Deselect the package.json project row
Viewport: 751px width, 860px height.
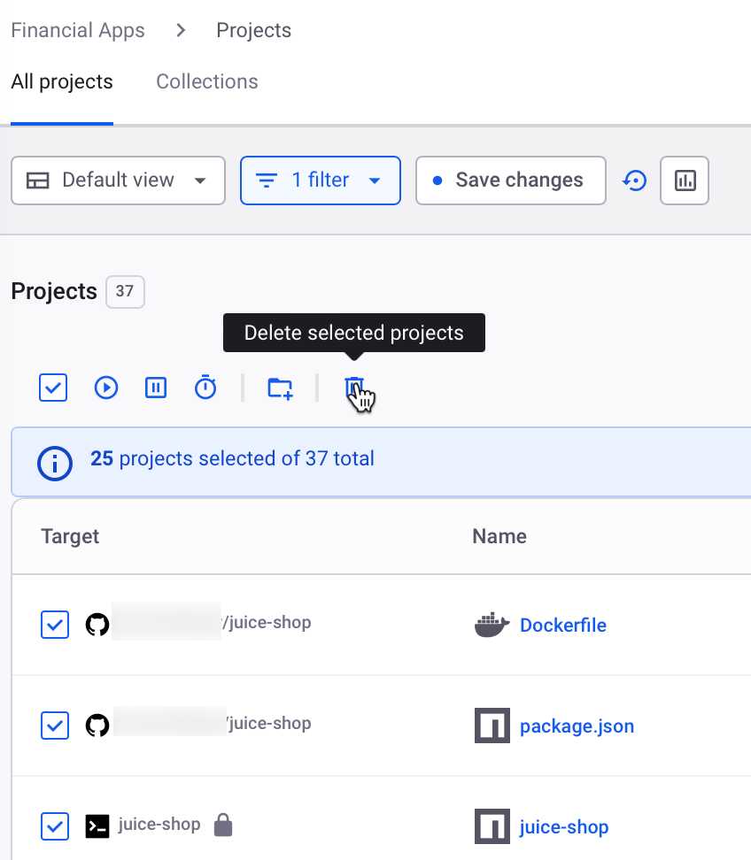(54, 726)
